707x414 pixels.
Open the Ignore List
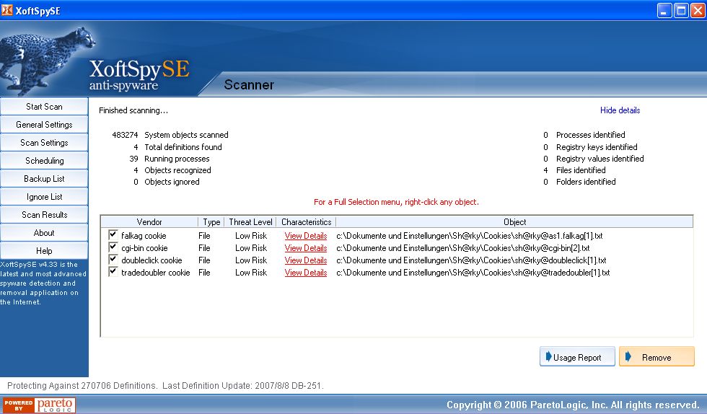(44, 197)
